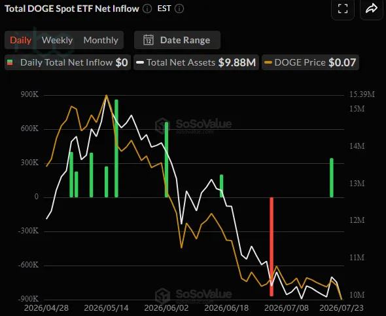Click the 900K left axis label

(x=29, y=94)
